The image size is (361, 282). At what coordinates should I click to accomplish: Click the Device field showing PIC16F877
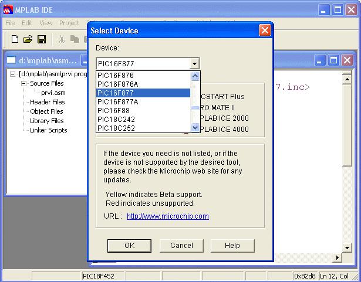[143, 63]
